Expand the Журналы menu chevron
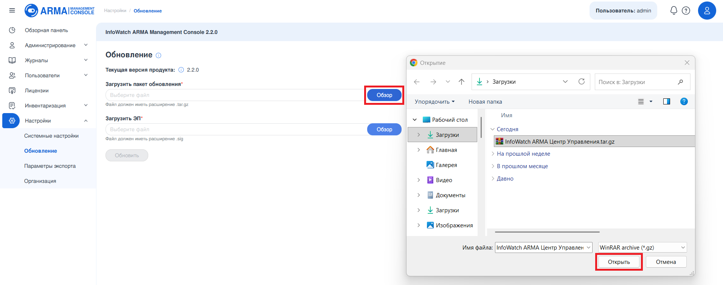The image size is (723, 285). point(86,60)
